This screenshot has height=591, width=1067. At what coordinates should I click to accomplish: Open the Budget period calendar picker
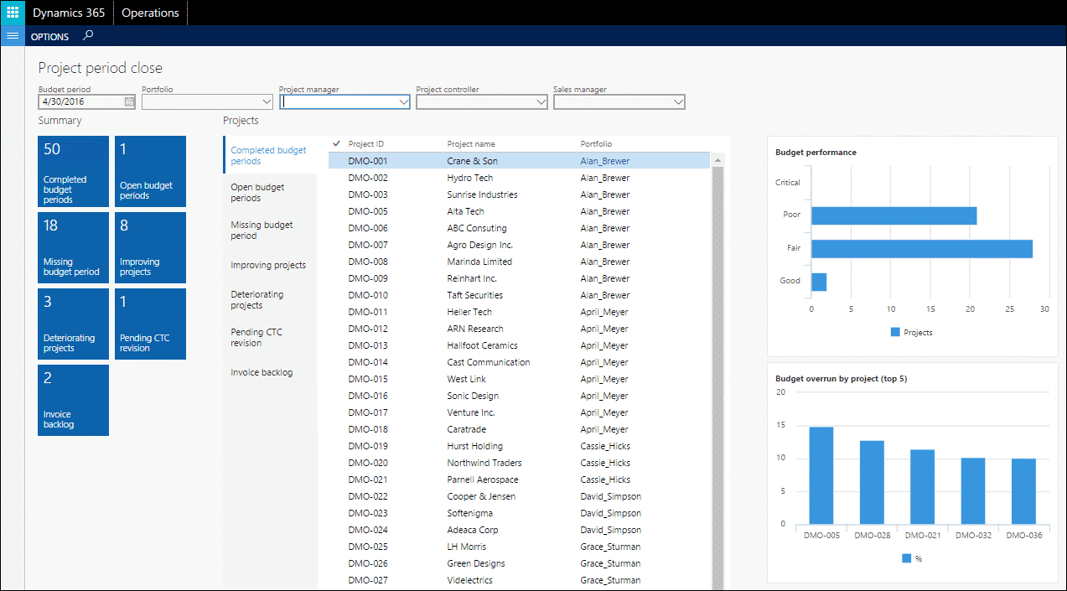(x=129, y=101)
